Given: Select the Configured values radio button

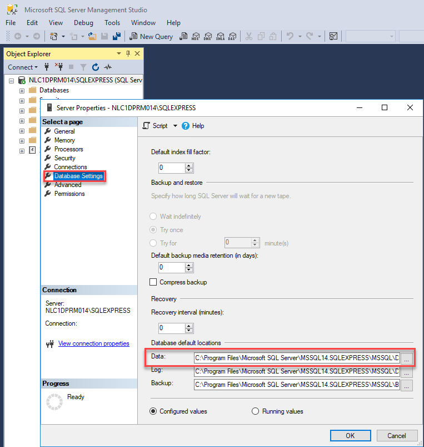Looking at the screenshot, I should (x=153, y=411).
